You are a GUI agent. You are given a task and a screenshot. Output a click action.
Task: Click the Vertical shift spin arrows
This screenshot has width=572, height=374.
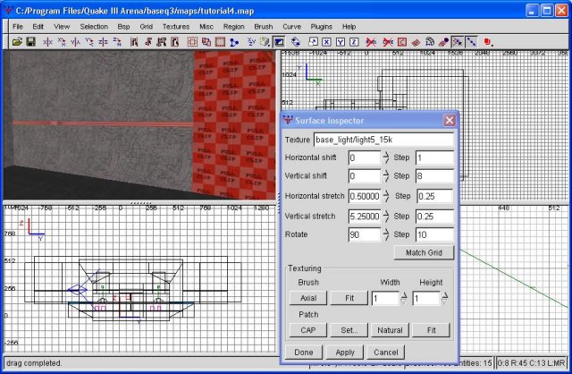pos(386,176)
